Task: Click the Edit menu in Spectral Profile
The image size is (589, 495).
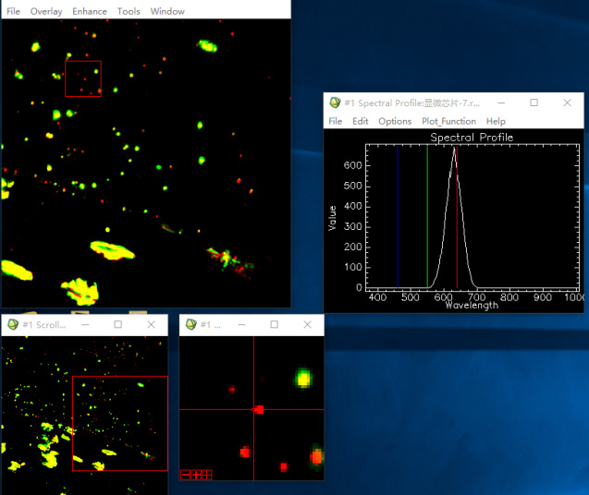Action: pos(361,121)
